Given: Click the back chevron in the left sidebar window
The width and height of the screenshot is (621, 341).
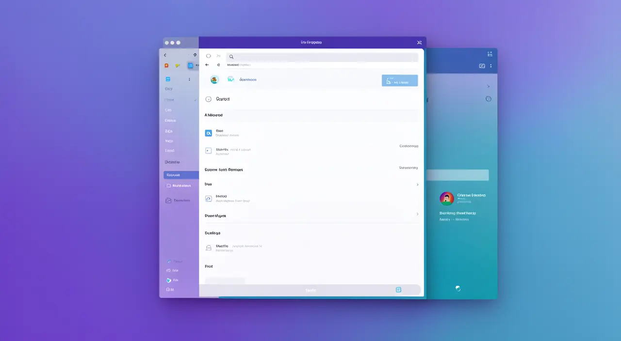Looking at the screenshot, I should click(x=165, y=55).
